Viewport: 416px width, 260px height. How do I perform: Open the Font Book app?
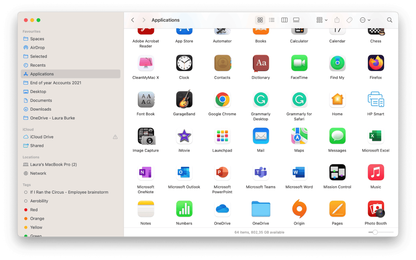[x=146, y=99]
